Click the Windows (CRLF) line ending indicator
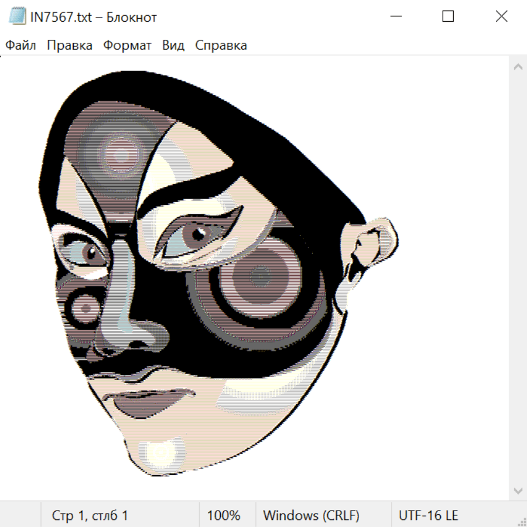 tap(311, 516)
